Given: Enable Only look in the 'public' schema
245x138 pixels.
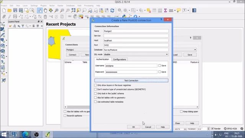Looking at the screenshot, I should pyautogui.click(x=95, y=94).
